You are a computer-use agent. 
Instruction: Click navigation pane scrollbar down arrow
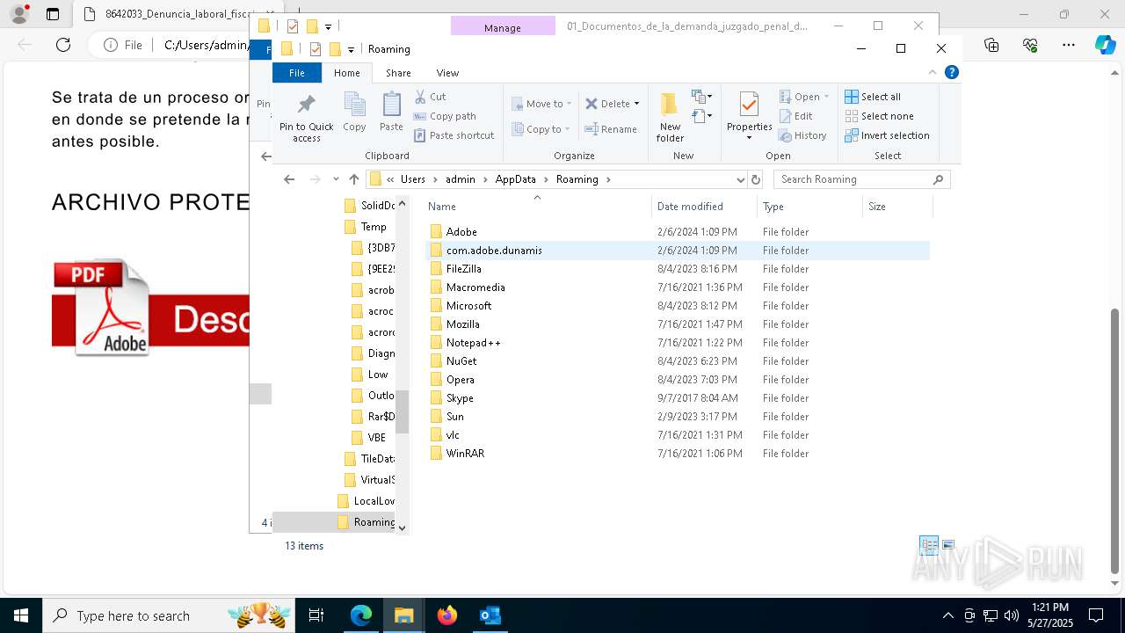(403, 527)
